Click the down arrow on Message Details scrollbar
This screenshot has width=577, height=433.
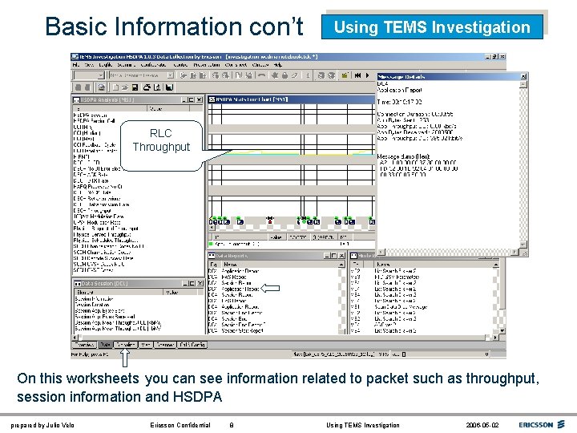click(x=523, y=244)
